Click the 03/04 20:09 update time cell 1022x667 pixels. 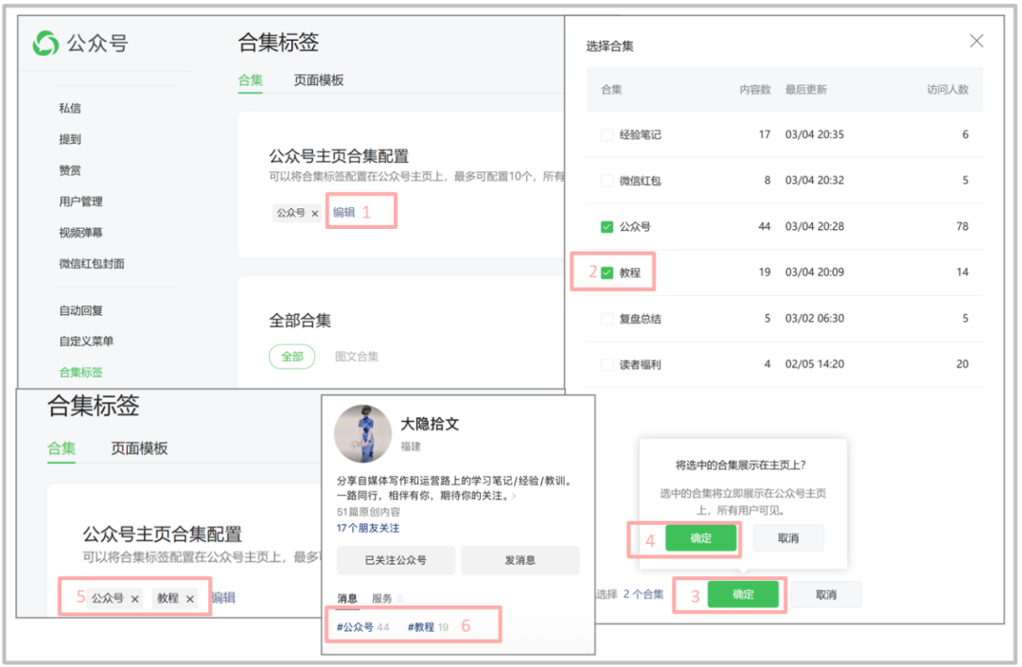tap(814, 272)
